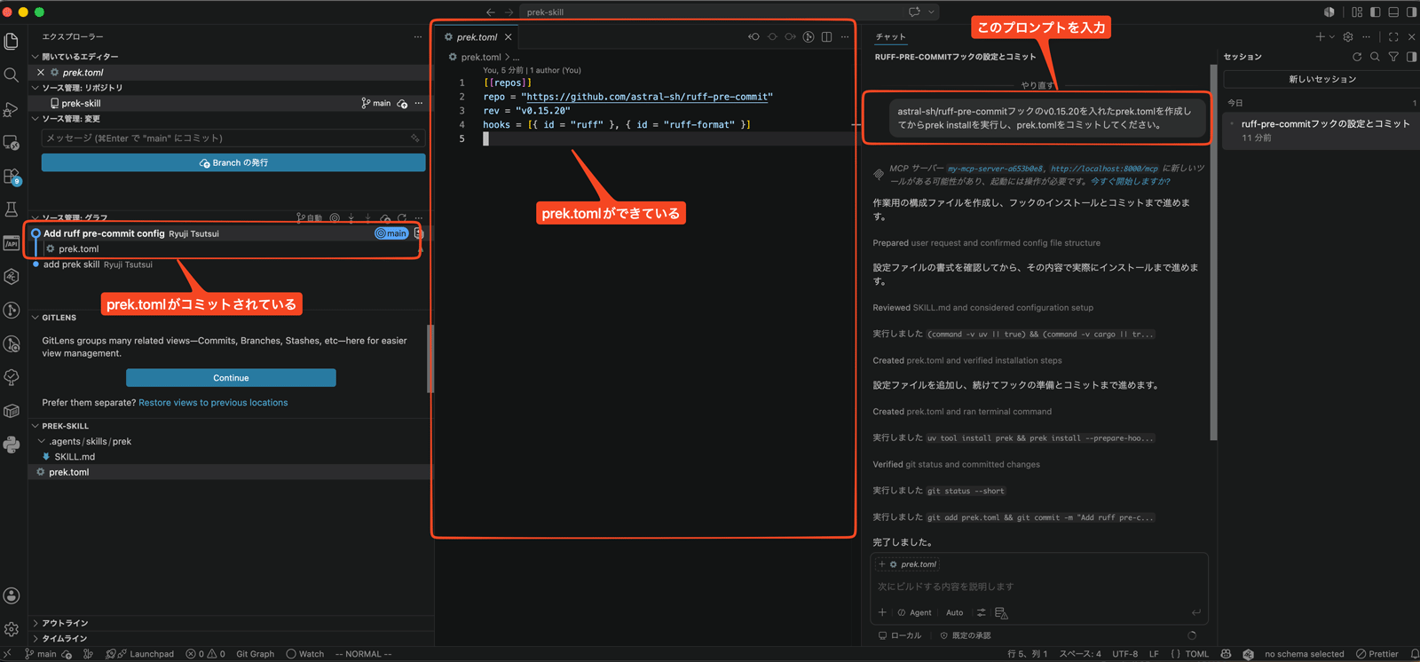Expand the outline section
Viewport: 1420px width, 662px height.
tap(35, 623)
